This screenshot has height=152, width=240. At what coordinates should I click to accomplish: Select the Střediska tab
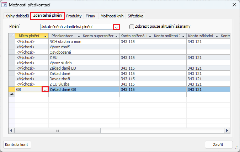pos(135,16)
